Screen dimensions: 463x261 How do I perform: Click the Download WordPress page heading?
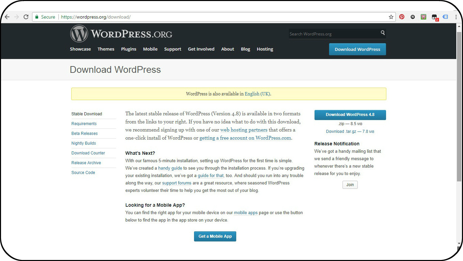tap(115, 70)
